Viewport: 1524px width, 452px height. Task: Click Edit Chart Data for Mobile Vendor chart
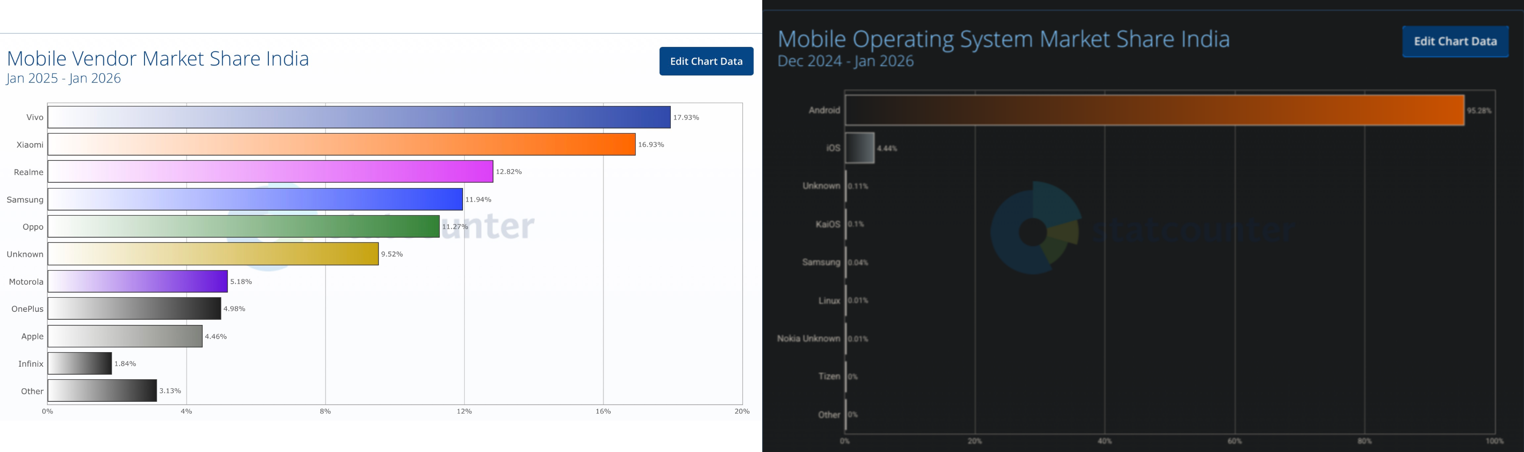(x=706, y=61)
